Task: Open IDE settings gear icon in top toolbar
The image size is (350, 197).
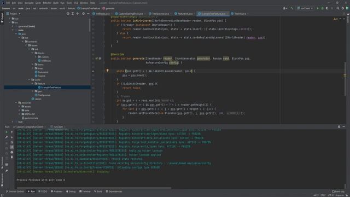Action: point(343,8)
